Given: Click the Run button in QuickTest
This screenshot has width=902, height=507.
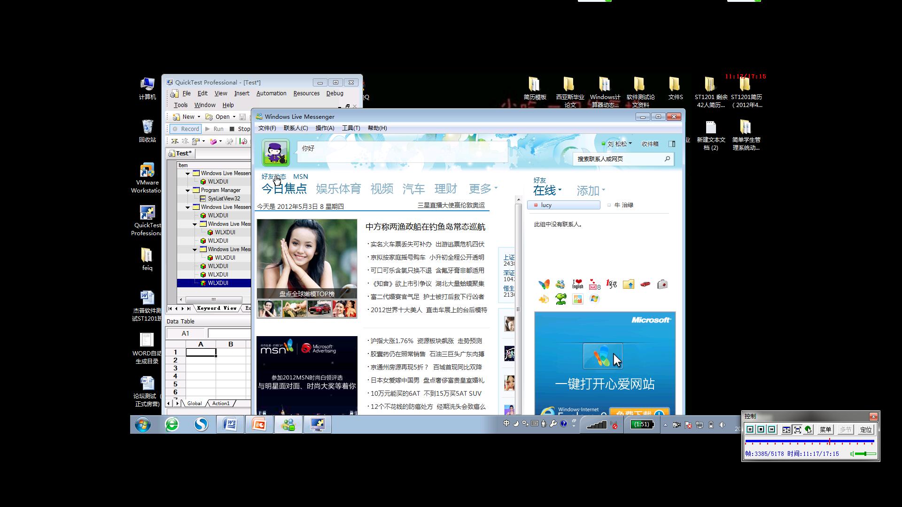Looking at the screenshot, I should [x=214, y=129].
